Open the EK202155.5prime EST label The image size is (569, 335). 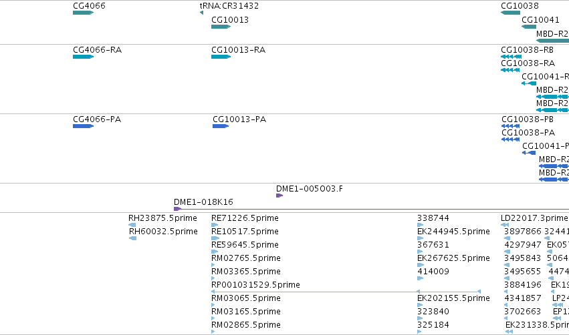coord(453,298)
